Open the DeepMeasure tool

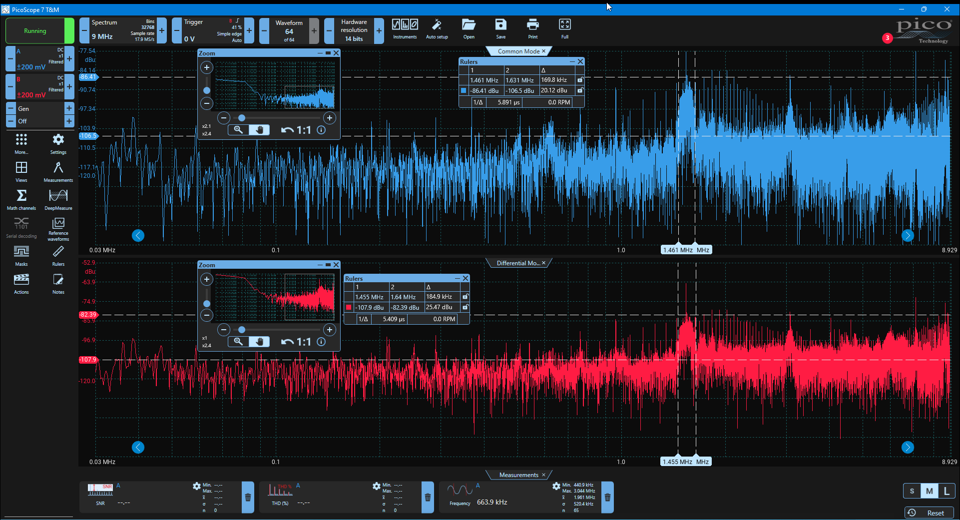58,199
